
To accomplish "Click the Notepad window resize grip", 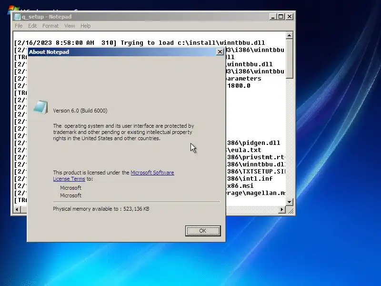I will [290, 210].
